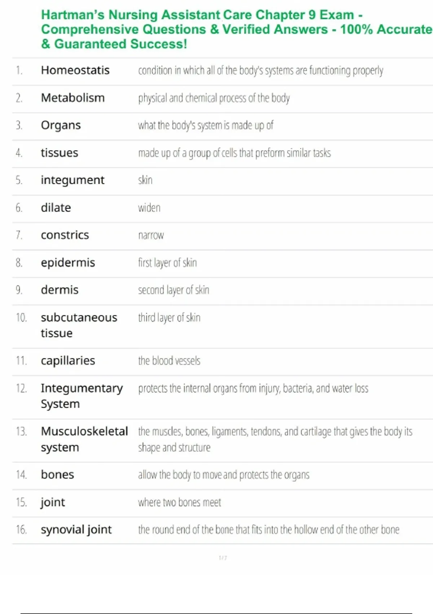
Task: Click the term "constrics"
Action: click(x=65, y=235)
